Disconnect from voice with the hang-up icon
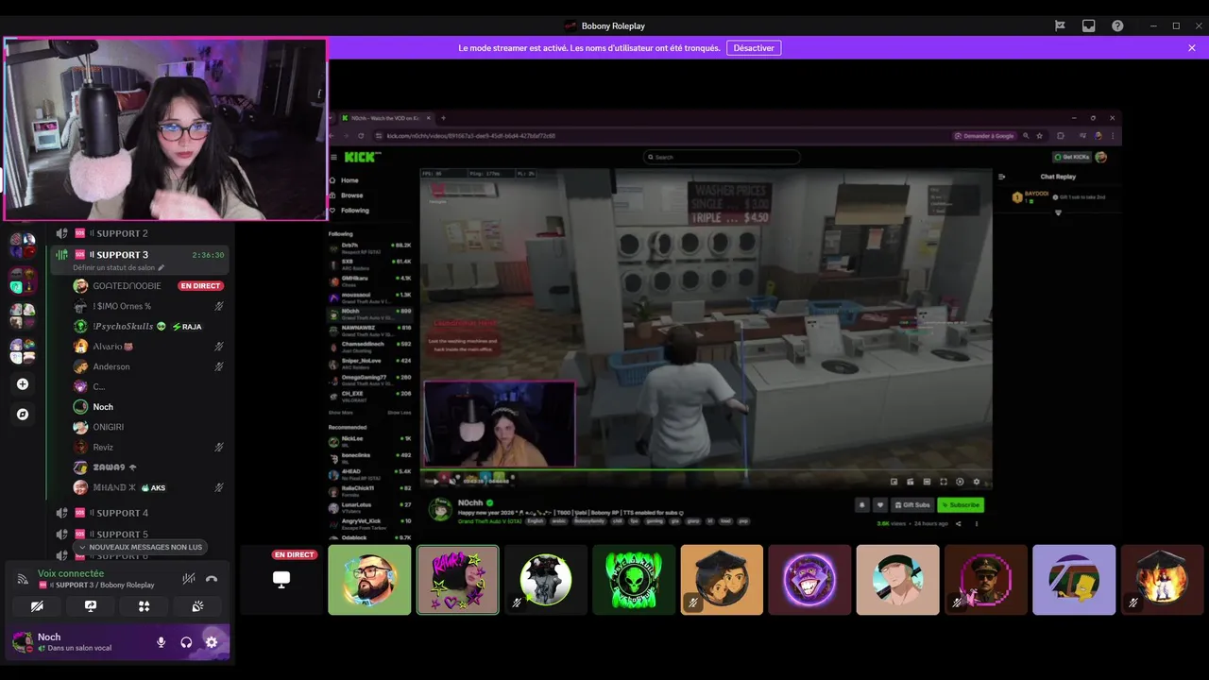Viewport: 1209px width, 680px height. click(212, 579)
